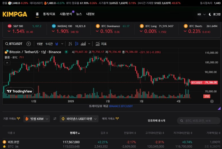Click the swap exchanges arrows icon
Screen dimensions: 222x149
pyautogui.click(x=55, y=119)
